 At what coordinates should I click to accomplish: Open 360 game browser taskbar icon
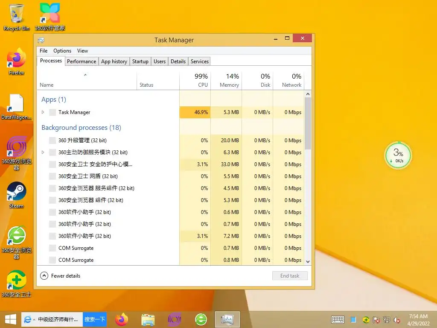click(175, 319)
